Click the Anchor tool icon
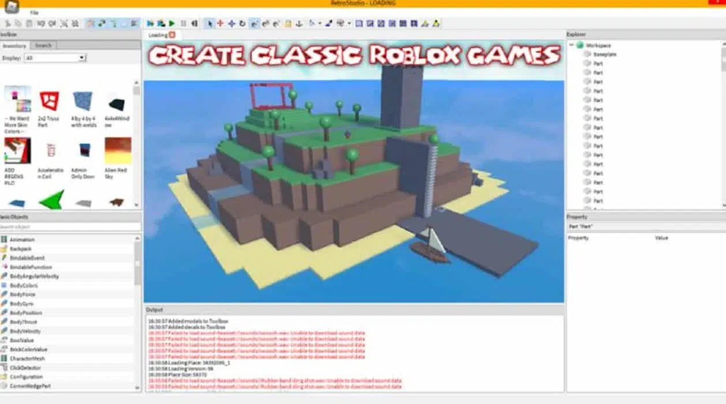Viewport: 726px width, 404px height. tap(299, 24)
